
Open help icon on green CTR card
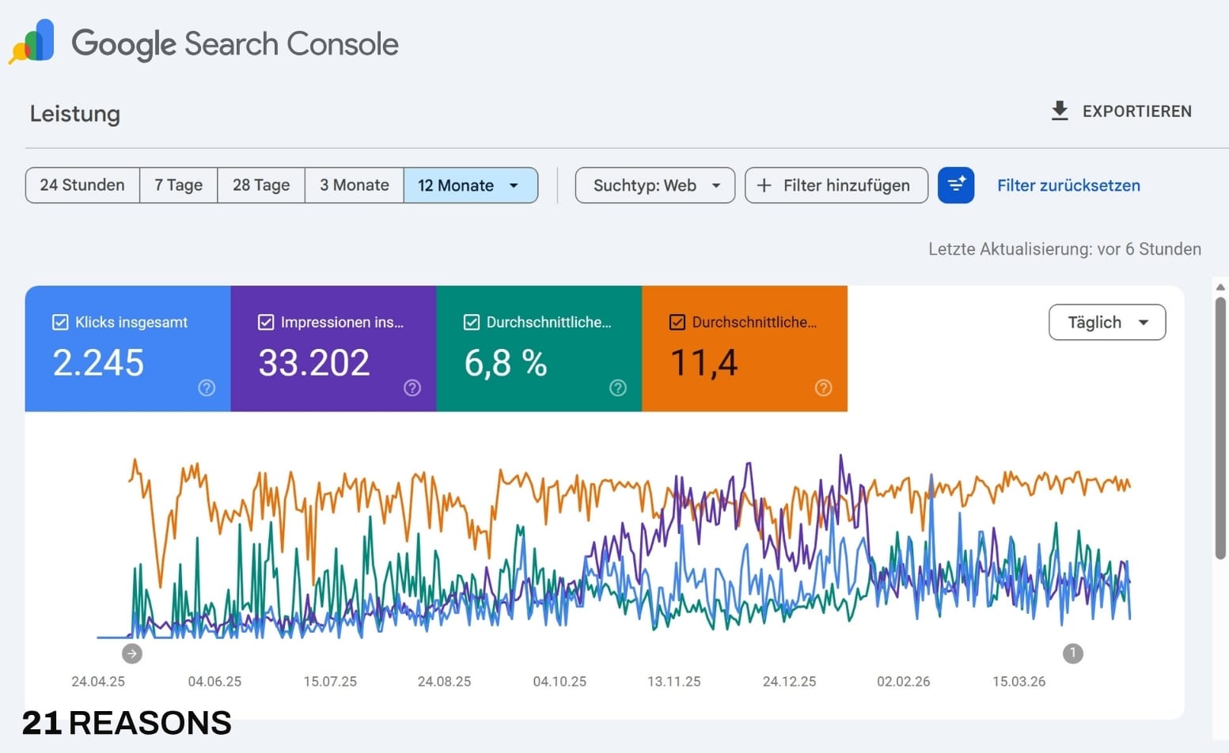(x=618, y=388)
